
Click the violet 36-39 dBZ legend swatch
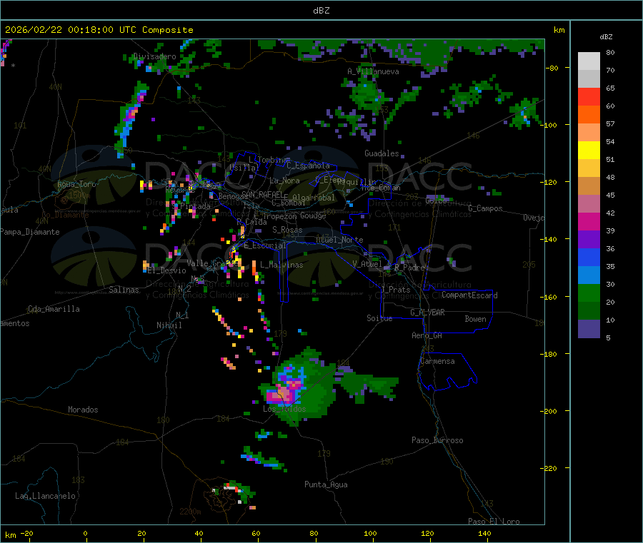click(589, 240)
